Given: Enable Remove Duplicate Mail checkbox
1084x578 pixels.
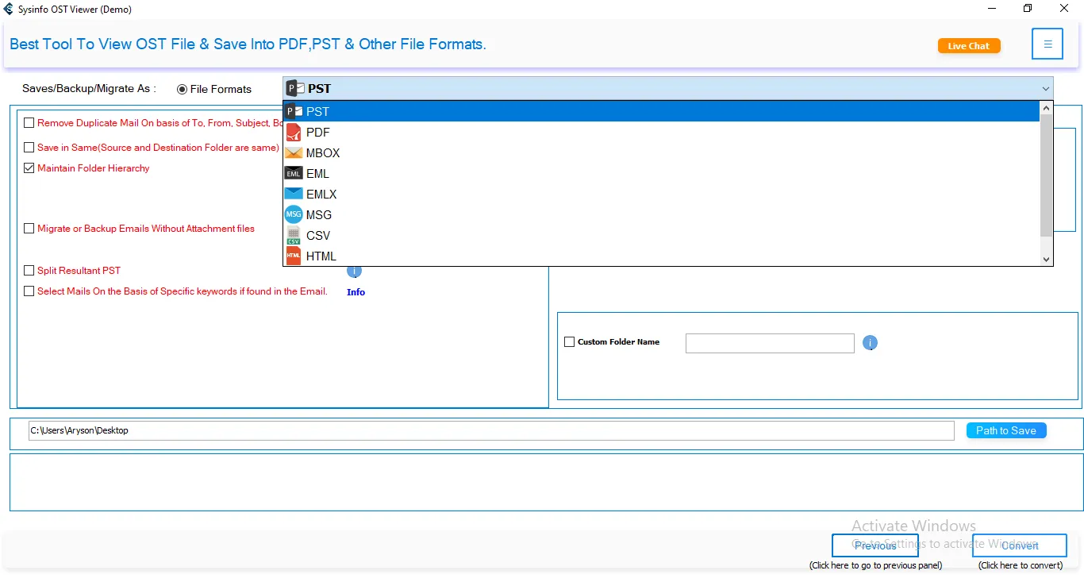Looking at the screenshot, I should coord(29,123).
